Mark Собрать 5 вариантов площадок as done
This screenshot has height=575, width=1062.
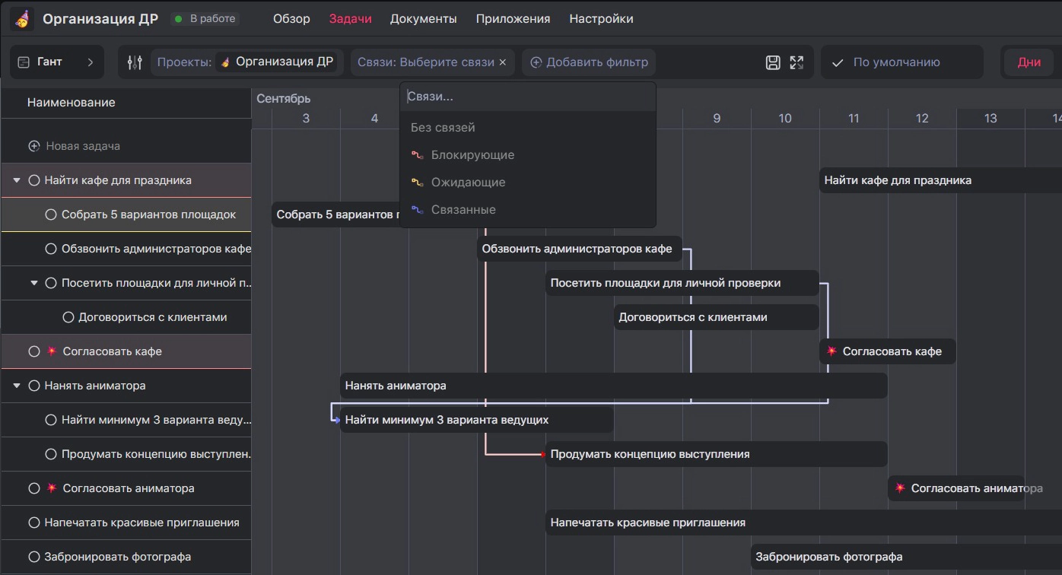[x=51, y=214]
